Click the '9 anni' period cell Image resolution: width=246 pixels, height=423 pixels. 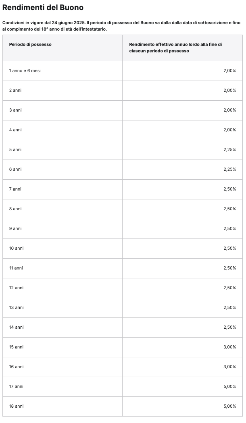coord(15,228)
